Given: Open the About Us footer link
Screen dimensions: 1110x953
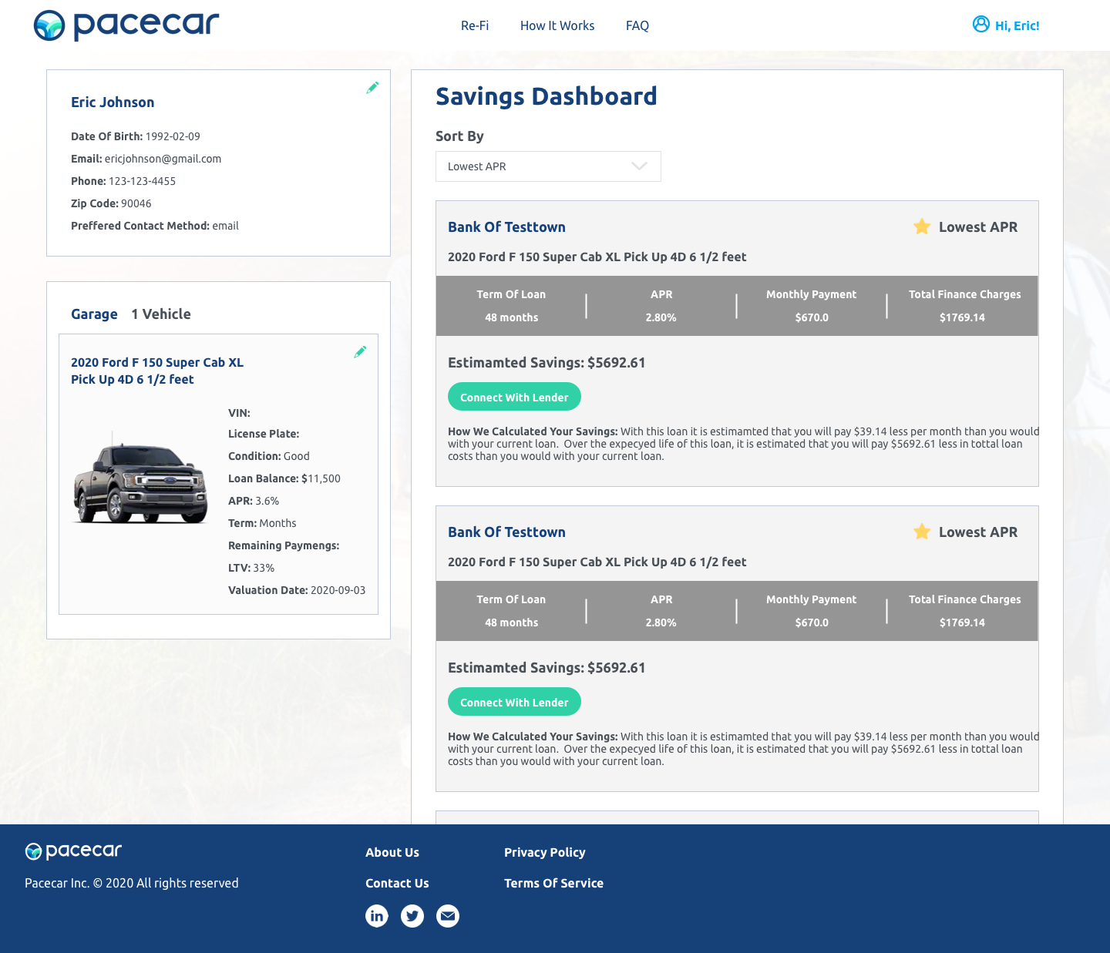Looking at the screenshot, I should click(392, 852).
